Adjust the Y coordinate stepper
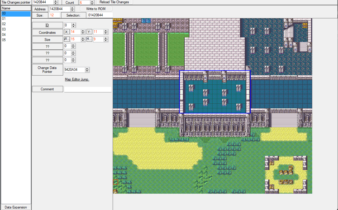Image resolution: width=338 pixels, height=210 pixels. [106, 32]
